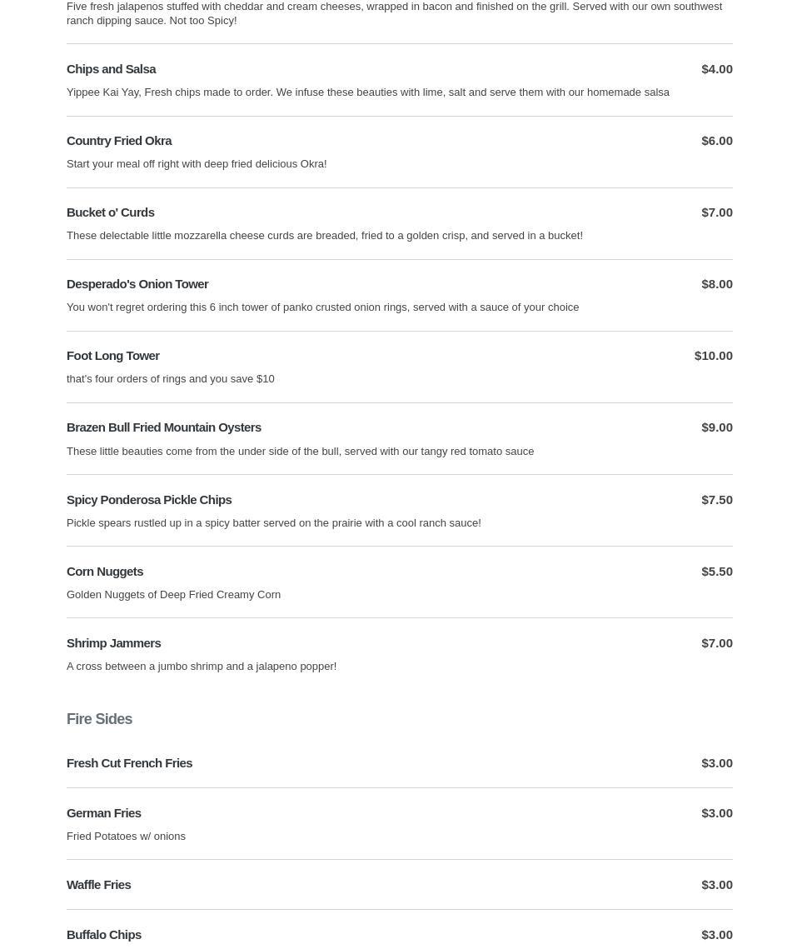Click the Golden Nuggets description text
The width and height of the screenshot is (787, 949).
tap(173, 595)
